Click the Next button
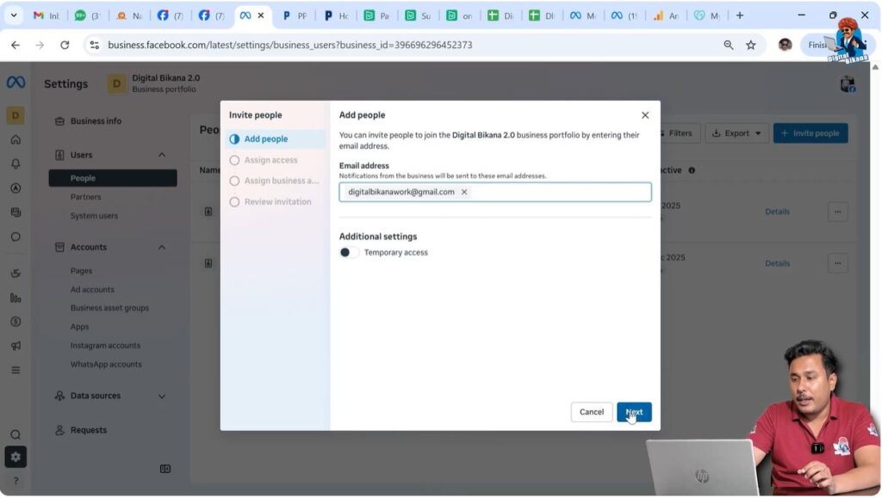 pos(634,412)
